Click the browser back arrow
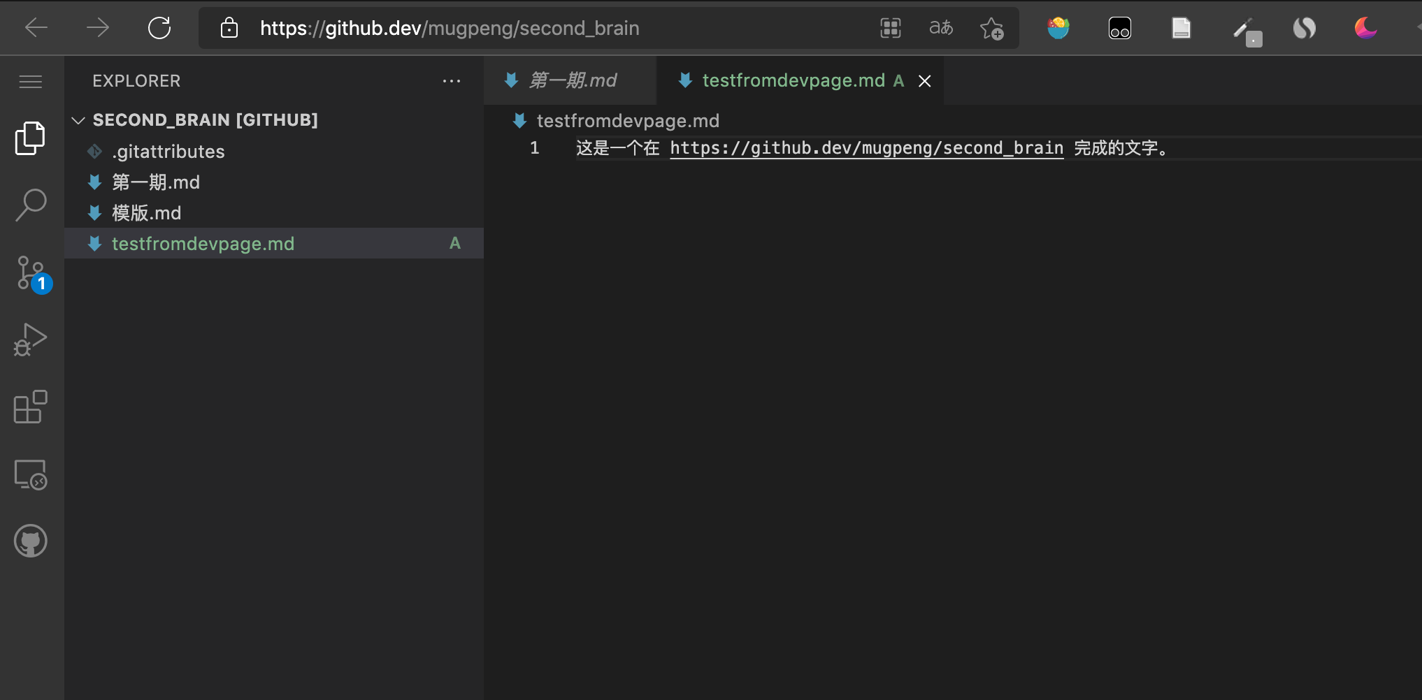This screenshot has height=700, width=1422. click(36, 28)
